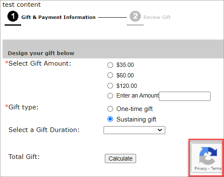This screenshot has width=224, height=177.
Task: Select the Enter an Amount radio option
Action: pos(110,96)
